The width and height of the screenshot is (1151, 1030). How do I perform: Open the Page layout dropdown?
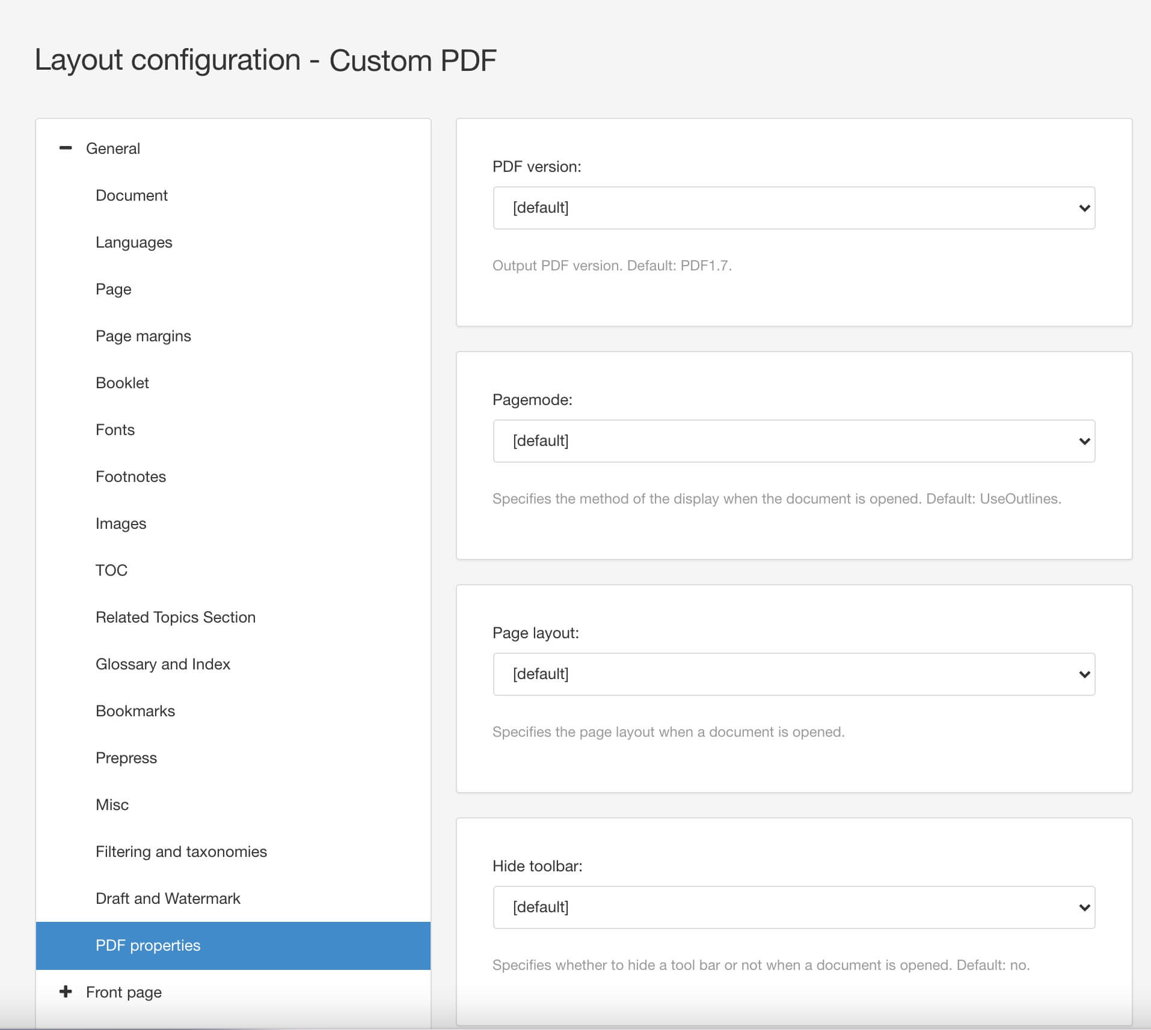tap(793, 674)
